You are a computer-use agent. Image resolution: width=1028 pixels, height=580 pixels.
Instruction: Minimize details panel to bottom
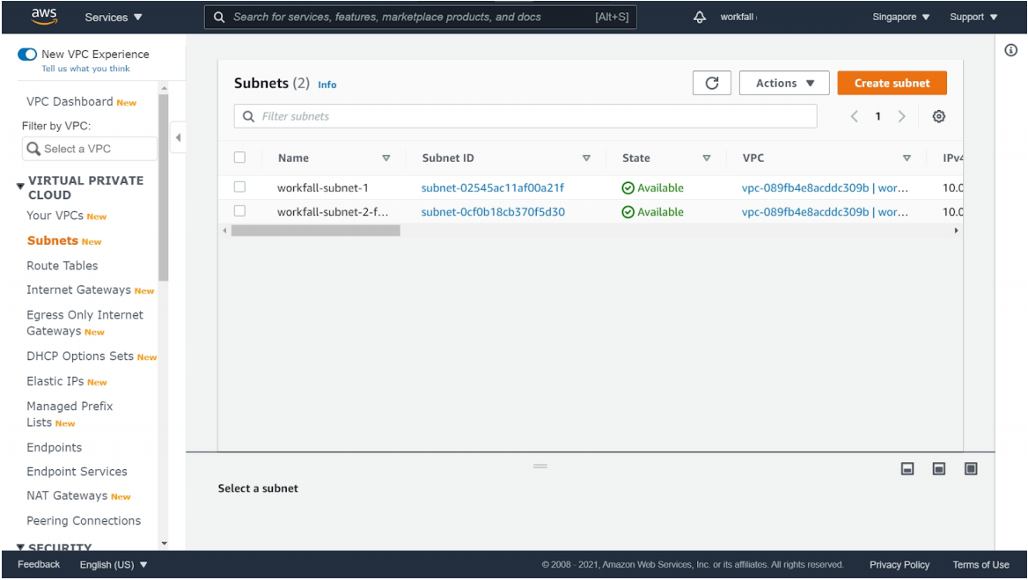(x=907, y=469)
